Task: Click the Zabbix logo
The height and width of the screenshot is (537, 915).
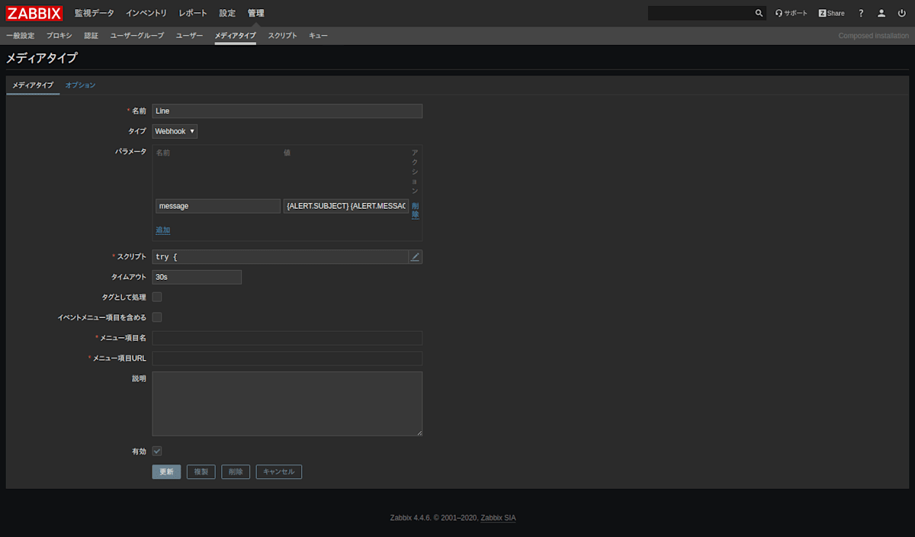Action: pos(34,13)
